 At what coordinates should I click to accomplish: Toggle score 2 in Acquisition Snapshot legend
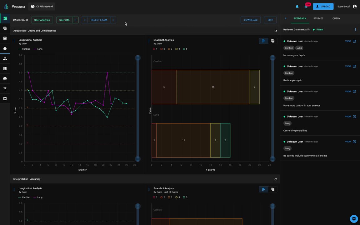[x=163, y=49]
